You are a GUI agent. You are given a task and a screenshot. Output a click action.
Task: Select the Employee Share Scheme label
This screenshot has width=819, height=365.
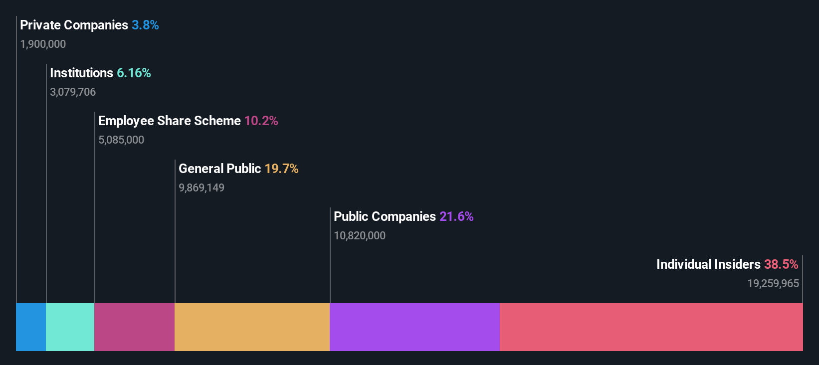169,121
